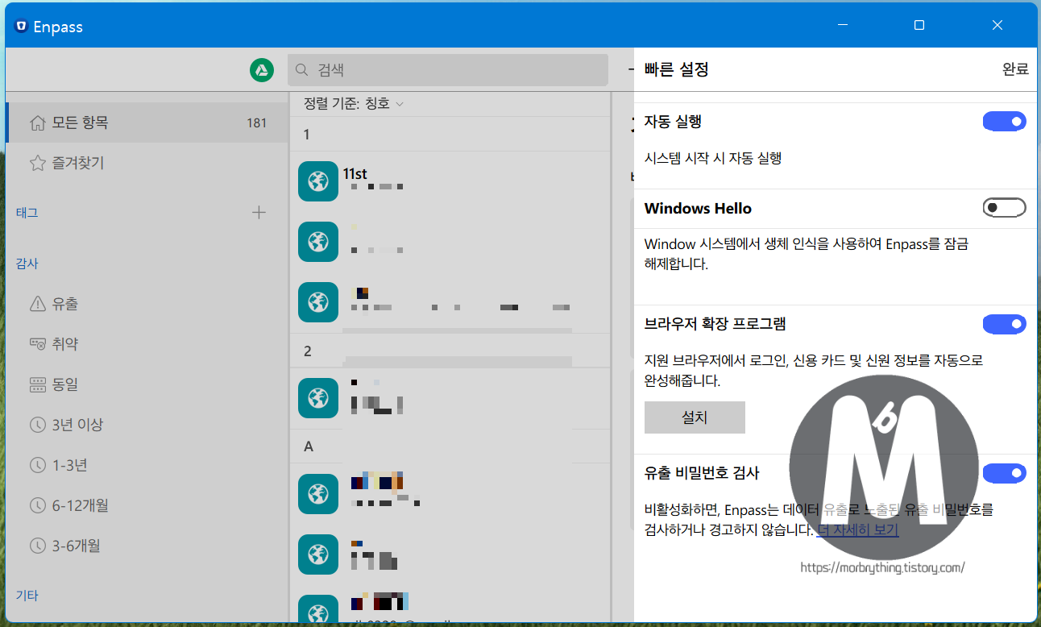Enable the Windows Hello switch

[x=1004, y=208]
